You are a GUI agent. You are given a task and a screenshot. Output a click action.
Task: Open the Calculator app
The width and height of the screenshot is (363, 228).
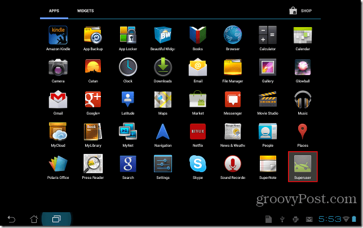tap(268, 38)
